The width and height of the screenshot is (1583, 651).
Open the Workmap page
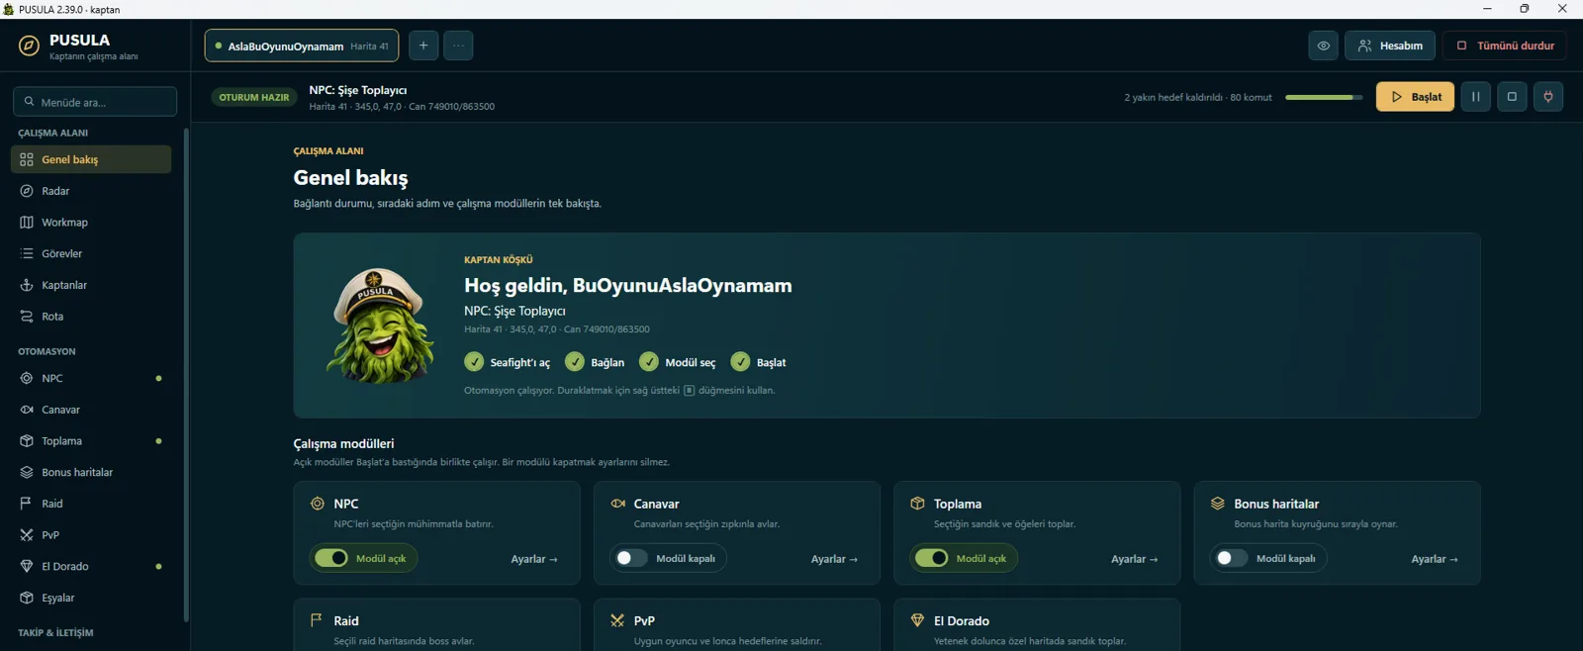(x=91, y=223)
